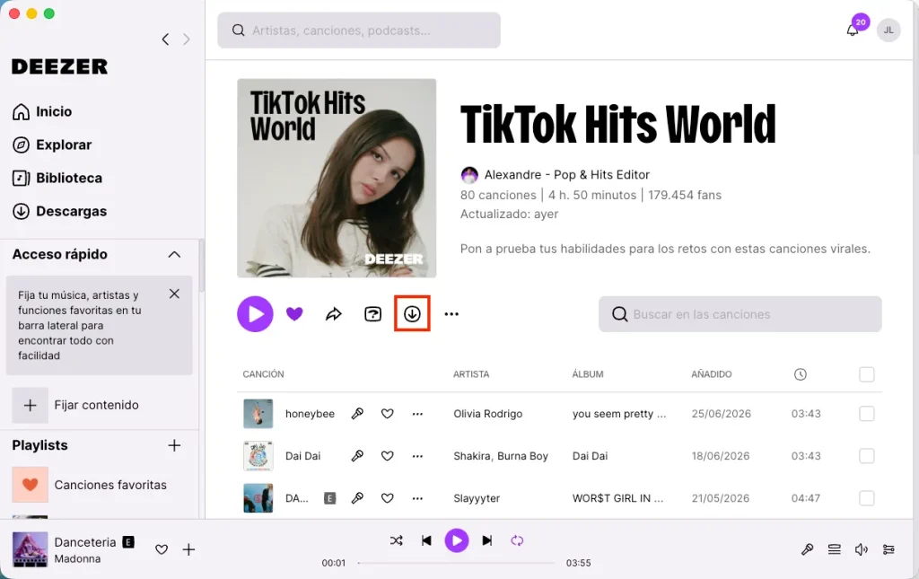Share the playlist using arrow icon

click(334, 314)
